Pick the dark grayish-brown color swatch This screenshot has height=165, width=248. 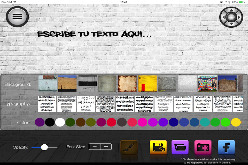point(122,122)
